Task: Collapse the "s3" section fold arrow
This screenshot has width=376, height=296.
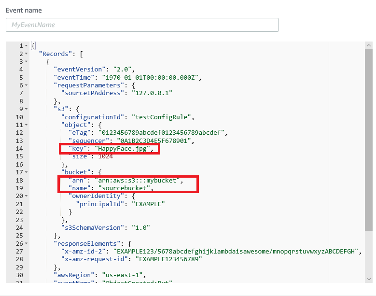Action: 26,109
